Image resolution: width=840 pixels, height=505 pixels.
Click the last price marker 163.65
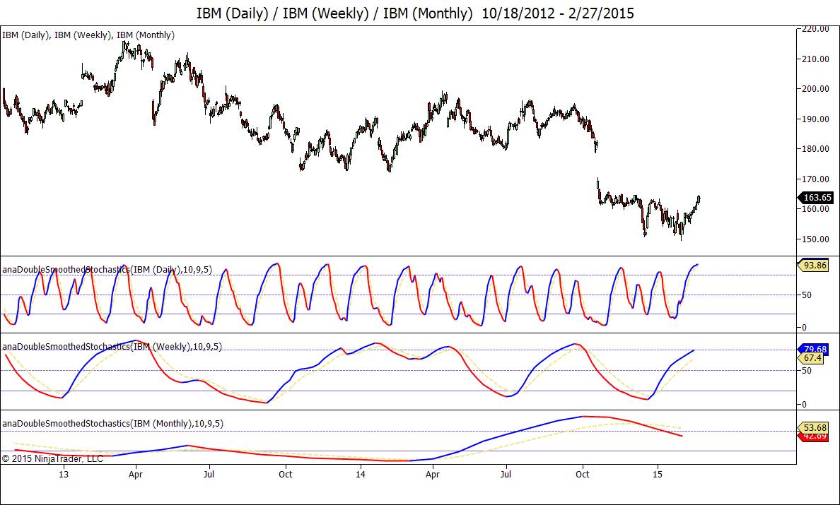click(817, 198)
